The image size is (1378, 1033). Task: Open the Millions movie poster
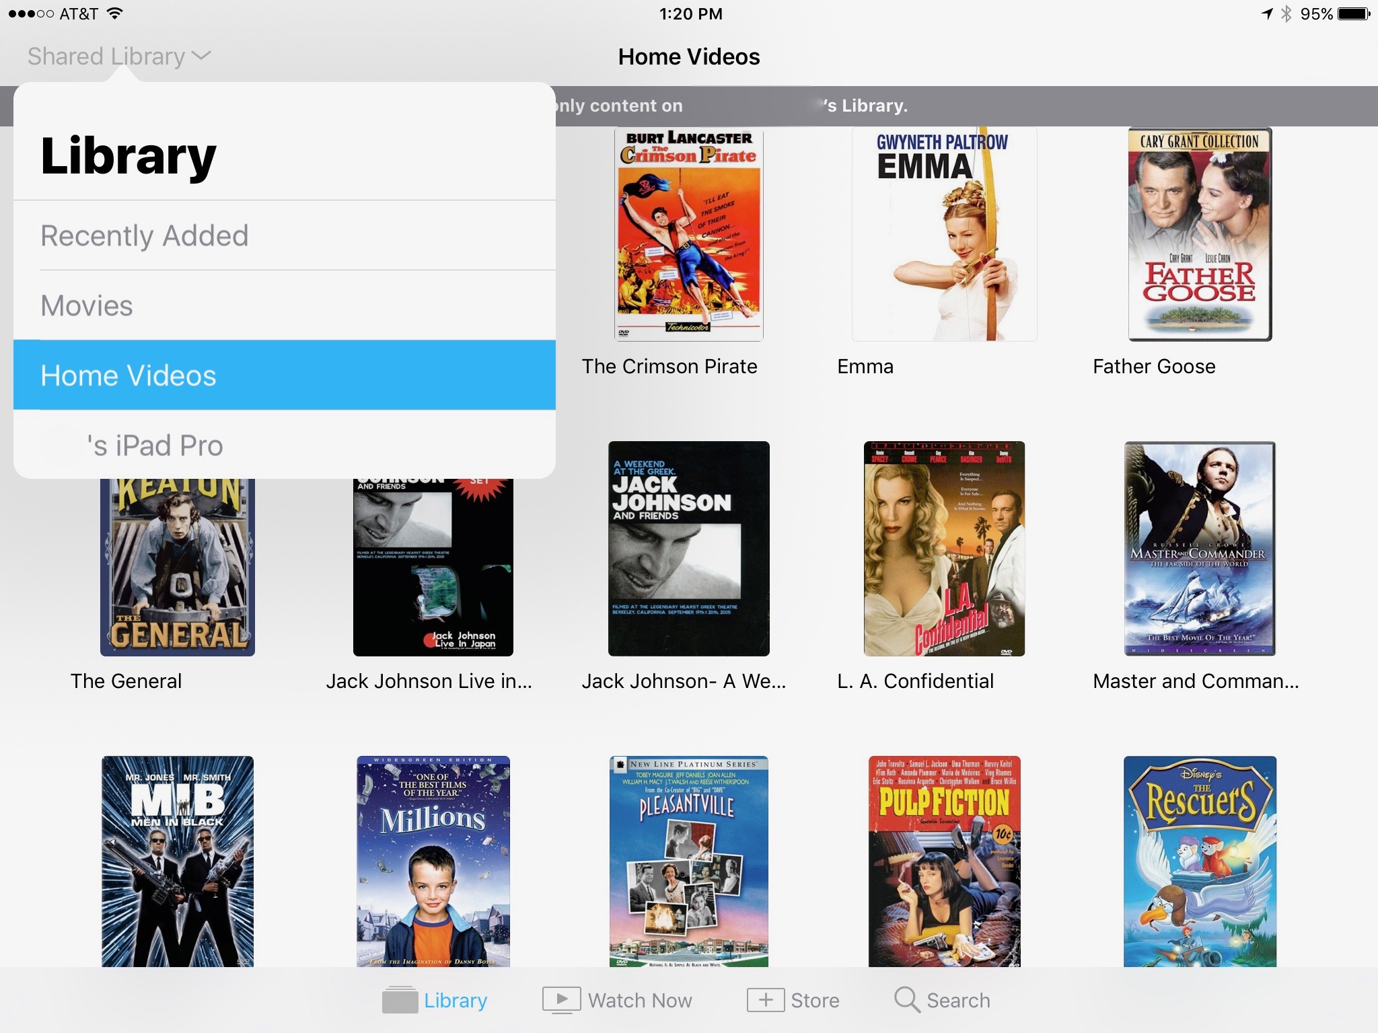pos(433,862)
